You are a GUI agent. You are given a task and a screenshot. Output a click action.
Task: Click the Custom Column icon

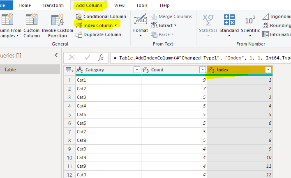(31, 19)
